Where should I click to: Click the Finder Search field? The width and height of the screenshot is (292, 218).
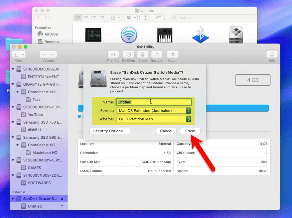213,18
